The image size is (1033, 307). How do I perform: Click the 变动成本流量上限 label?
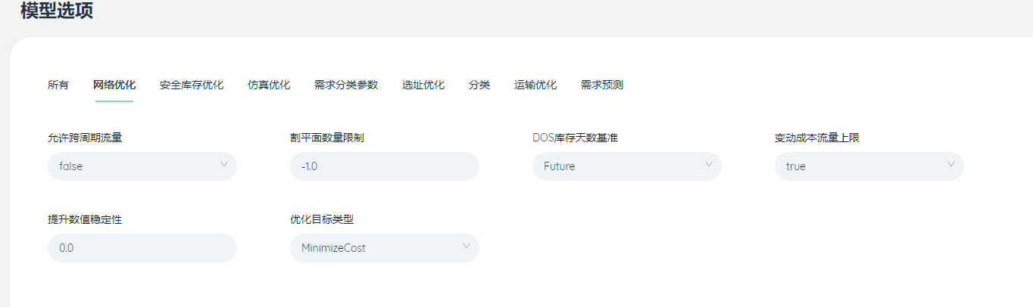click(817, 138)
